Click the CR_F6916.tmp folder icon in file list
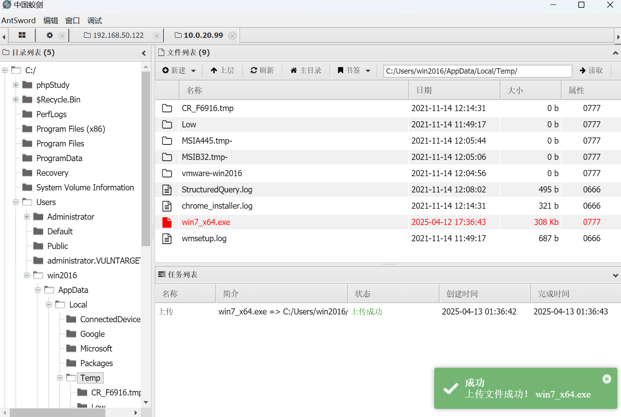 (x=167, y=108)
